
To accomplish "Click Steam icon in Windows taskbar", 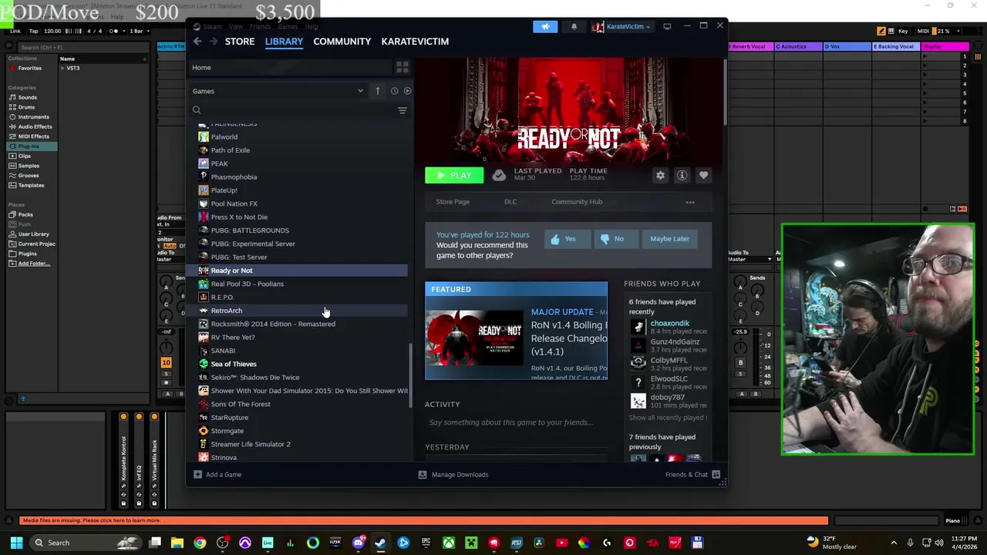I will (380, 543).
